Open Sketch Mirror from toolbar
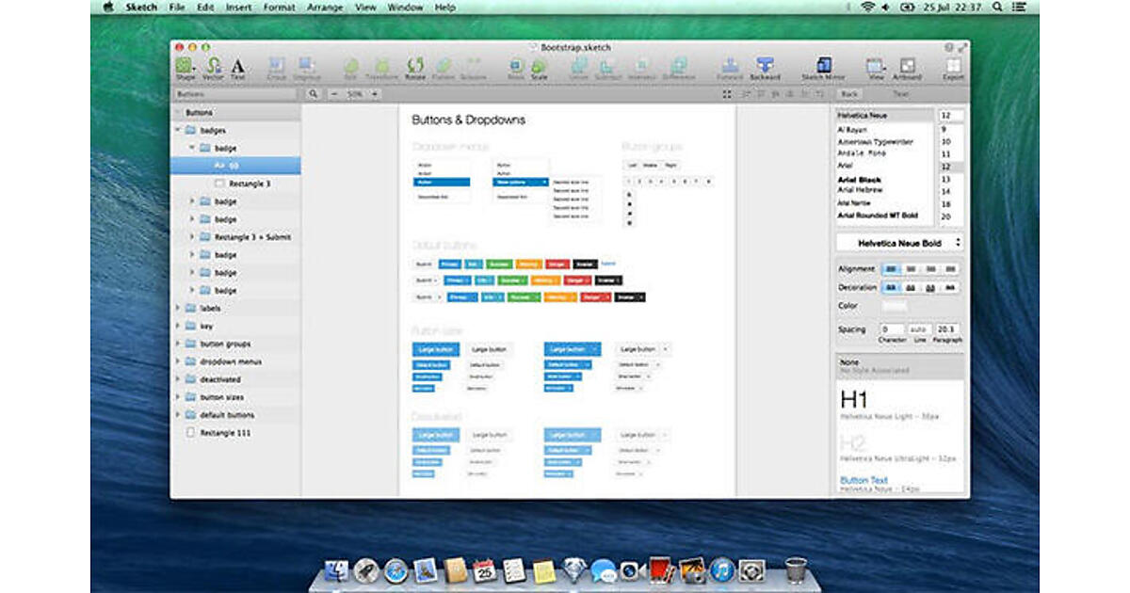This screenshot has width=1130, height=593. [822, 66]
